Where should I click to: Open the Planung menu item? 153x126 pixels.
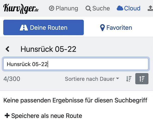coord(63,8)
